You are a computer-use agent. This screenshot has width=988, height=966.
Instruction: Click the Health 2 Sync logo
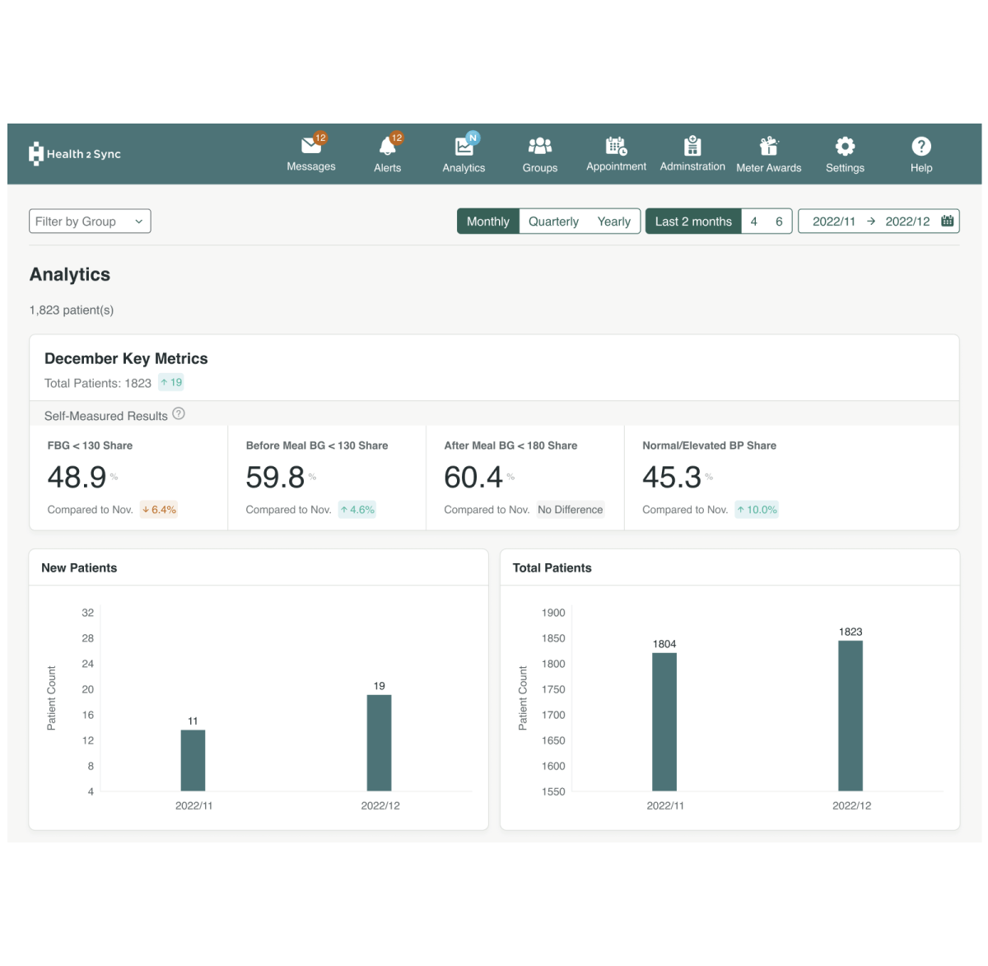point(75,153)
